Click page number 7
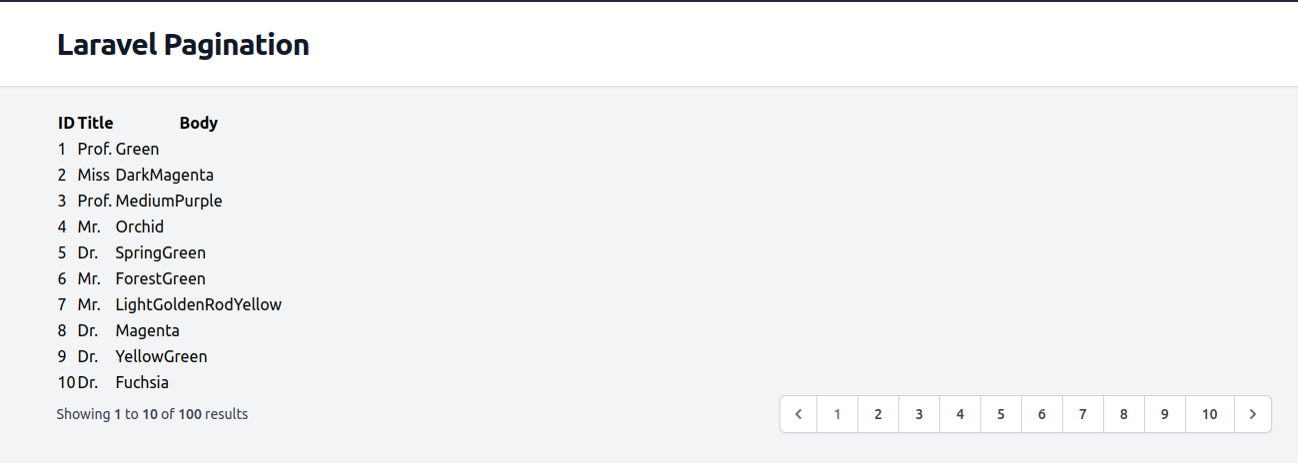1298x463 pixels. coord(1083,414)
